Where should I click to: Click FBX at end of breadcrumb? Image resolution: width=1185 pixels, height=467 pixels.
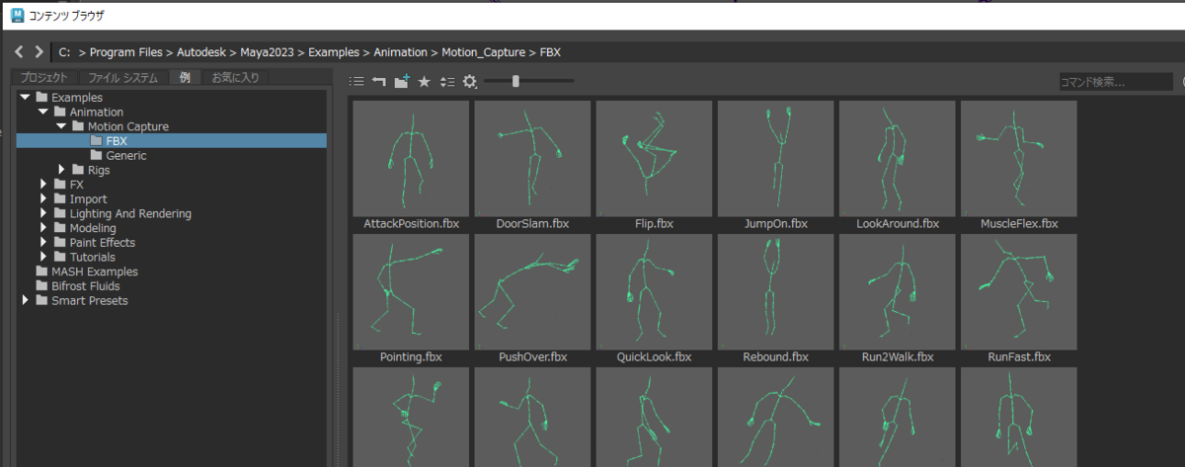pyautogui.click(x=550, y=51)
